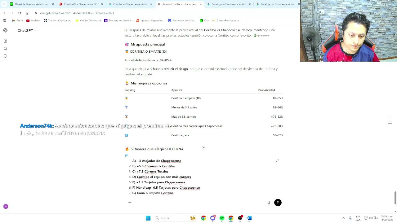The height and width of the screenshot is (223, 397).
Task: Open OBS Studio from the taskbar
Action: [x=240, y=218]
